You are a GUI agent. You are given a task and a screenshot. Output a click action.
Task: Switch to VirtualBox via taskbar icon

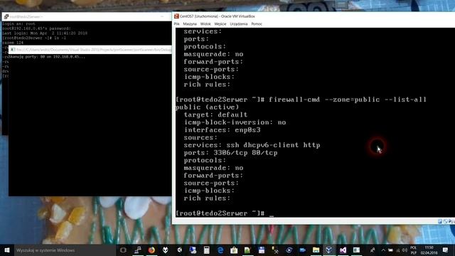[329, 250]
